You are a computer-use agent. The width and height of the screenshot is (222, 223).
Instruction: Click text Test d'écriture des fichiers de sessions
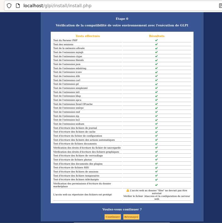click(76, 172)
